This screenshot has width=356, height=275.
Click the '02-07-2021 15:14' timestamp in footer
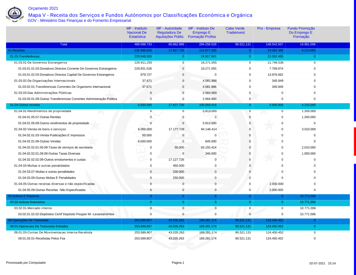(323, 263)
